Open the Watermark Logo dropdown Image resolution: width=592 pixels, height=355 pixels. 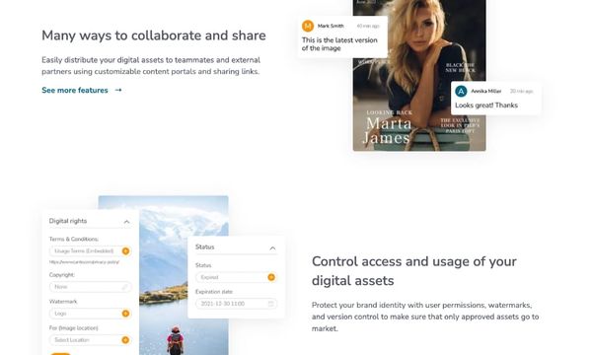[90, 314]
